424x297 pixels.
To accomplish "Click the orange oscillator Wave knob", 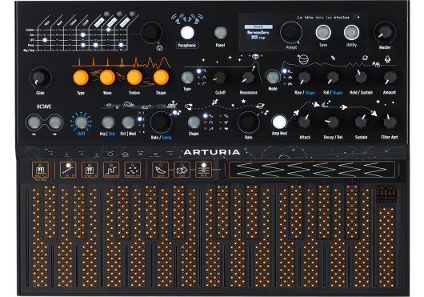I will click(x=107, y=78).
